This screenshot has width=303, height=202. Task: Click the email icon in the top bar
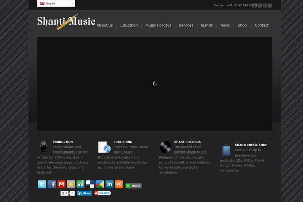[255, 5]
